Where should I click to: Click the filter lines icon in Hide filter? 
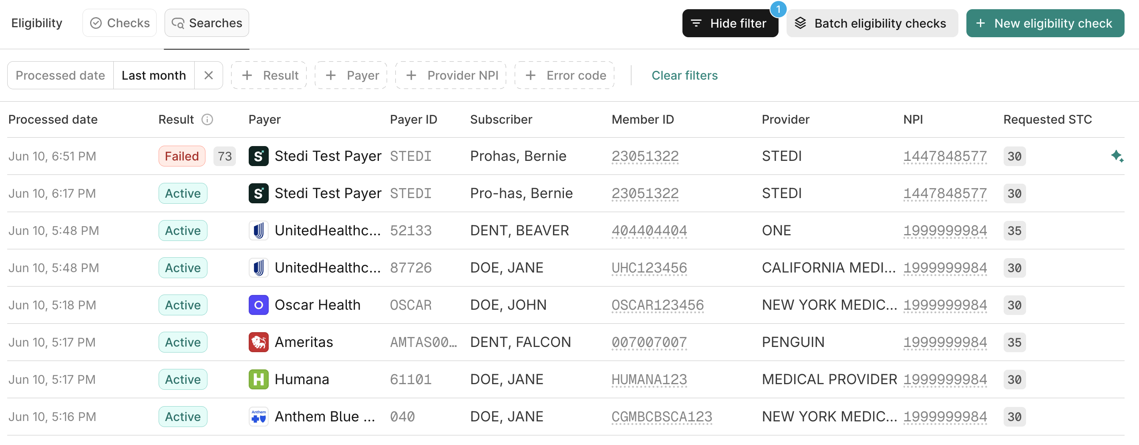pos(696,24)
